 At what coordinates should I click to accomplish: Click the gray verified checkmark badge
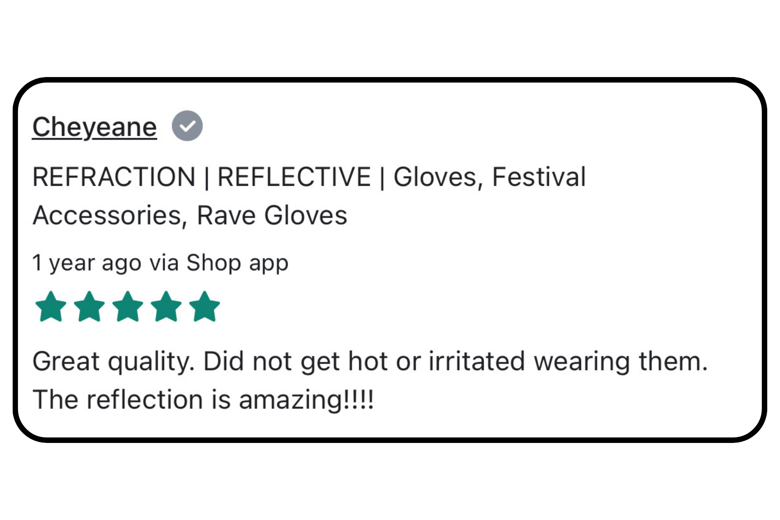click(187, 126)
